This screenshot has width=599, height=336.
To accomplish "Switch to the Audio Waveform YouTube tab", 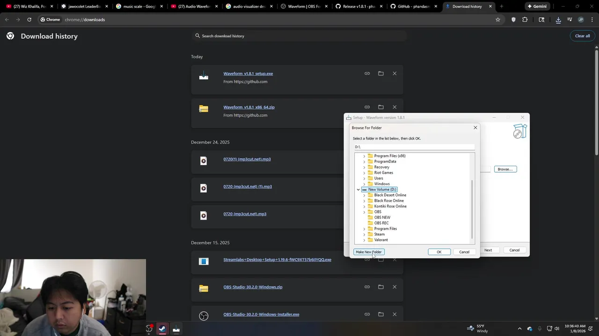I will pyautogui.click(x=194, y=7).
